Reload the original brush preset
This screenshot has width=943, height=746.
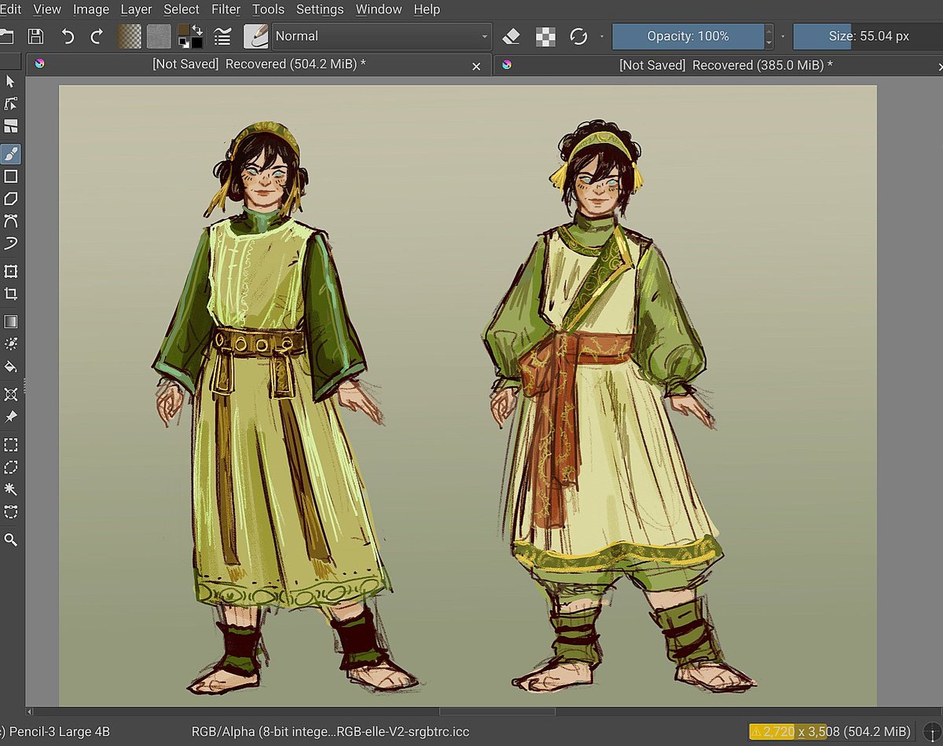[x=579, y=36]
